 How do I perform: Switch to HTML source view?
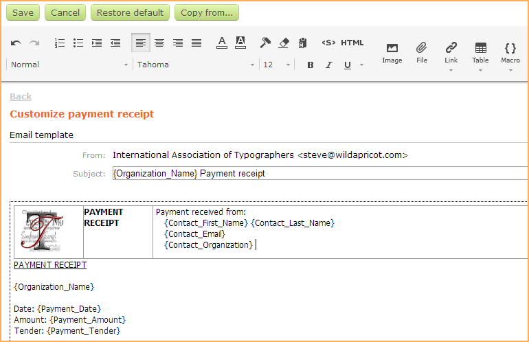pos(352,43)
